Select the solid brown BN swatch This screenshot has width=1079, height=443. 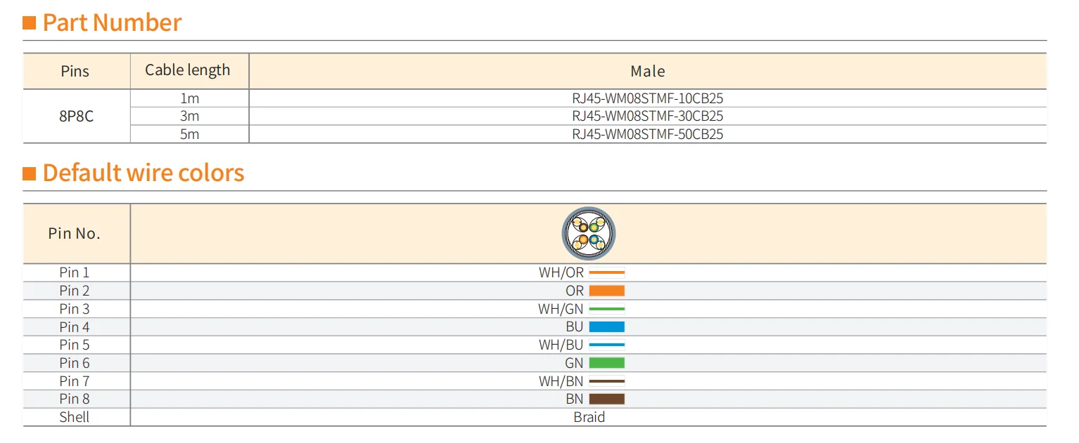coord(606,399)
